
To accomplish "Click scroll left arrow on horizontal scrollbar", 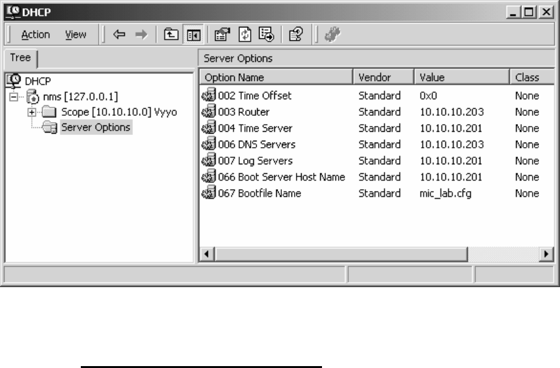I will pos(207,254).
